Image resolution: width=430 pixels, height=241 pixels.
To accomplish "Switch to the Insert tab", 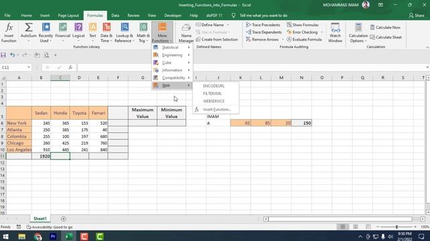I will (x=45, y=15).
